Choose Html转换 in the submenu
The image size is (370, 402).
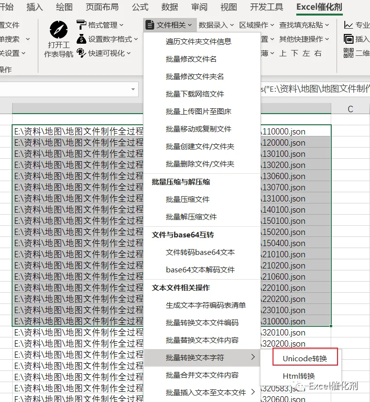tap(299, 376)
